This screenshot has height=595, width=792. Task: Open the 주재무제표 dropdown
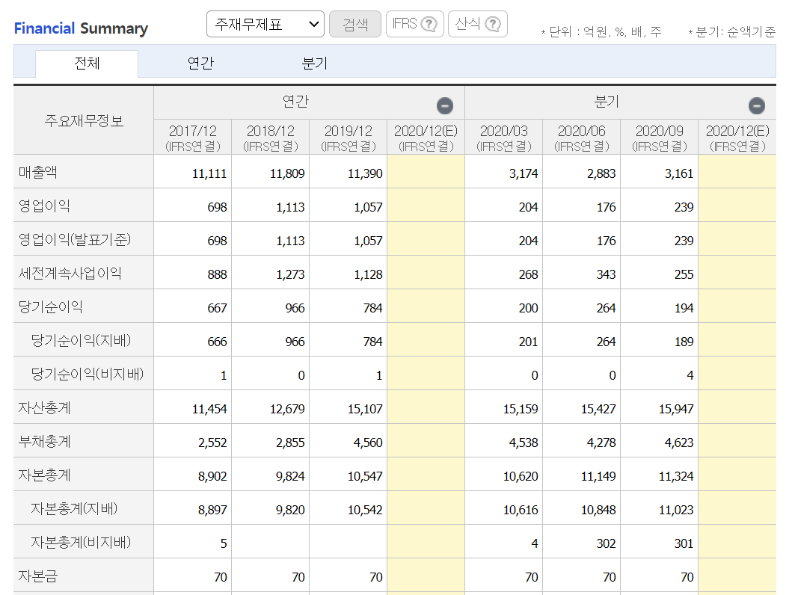click(x=265, y=24)
